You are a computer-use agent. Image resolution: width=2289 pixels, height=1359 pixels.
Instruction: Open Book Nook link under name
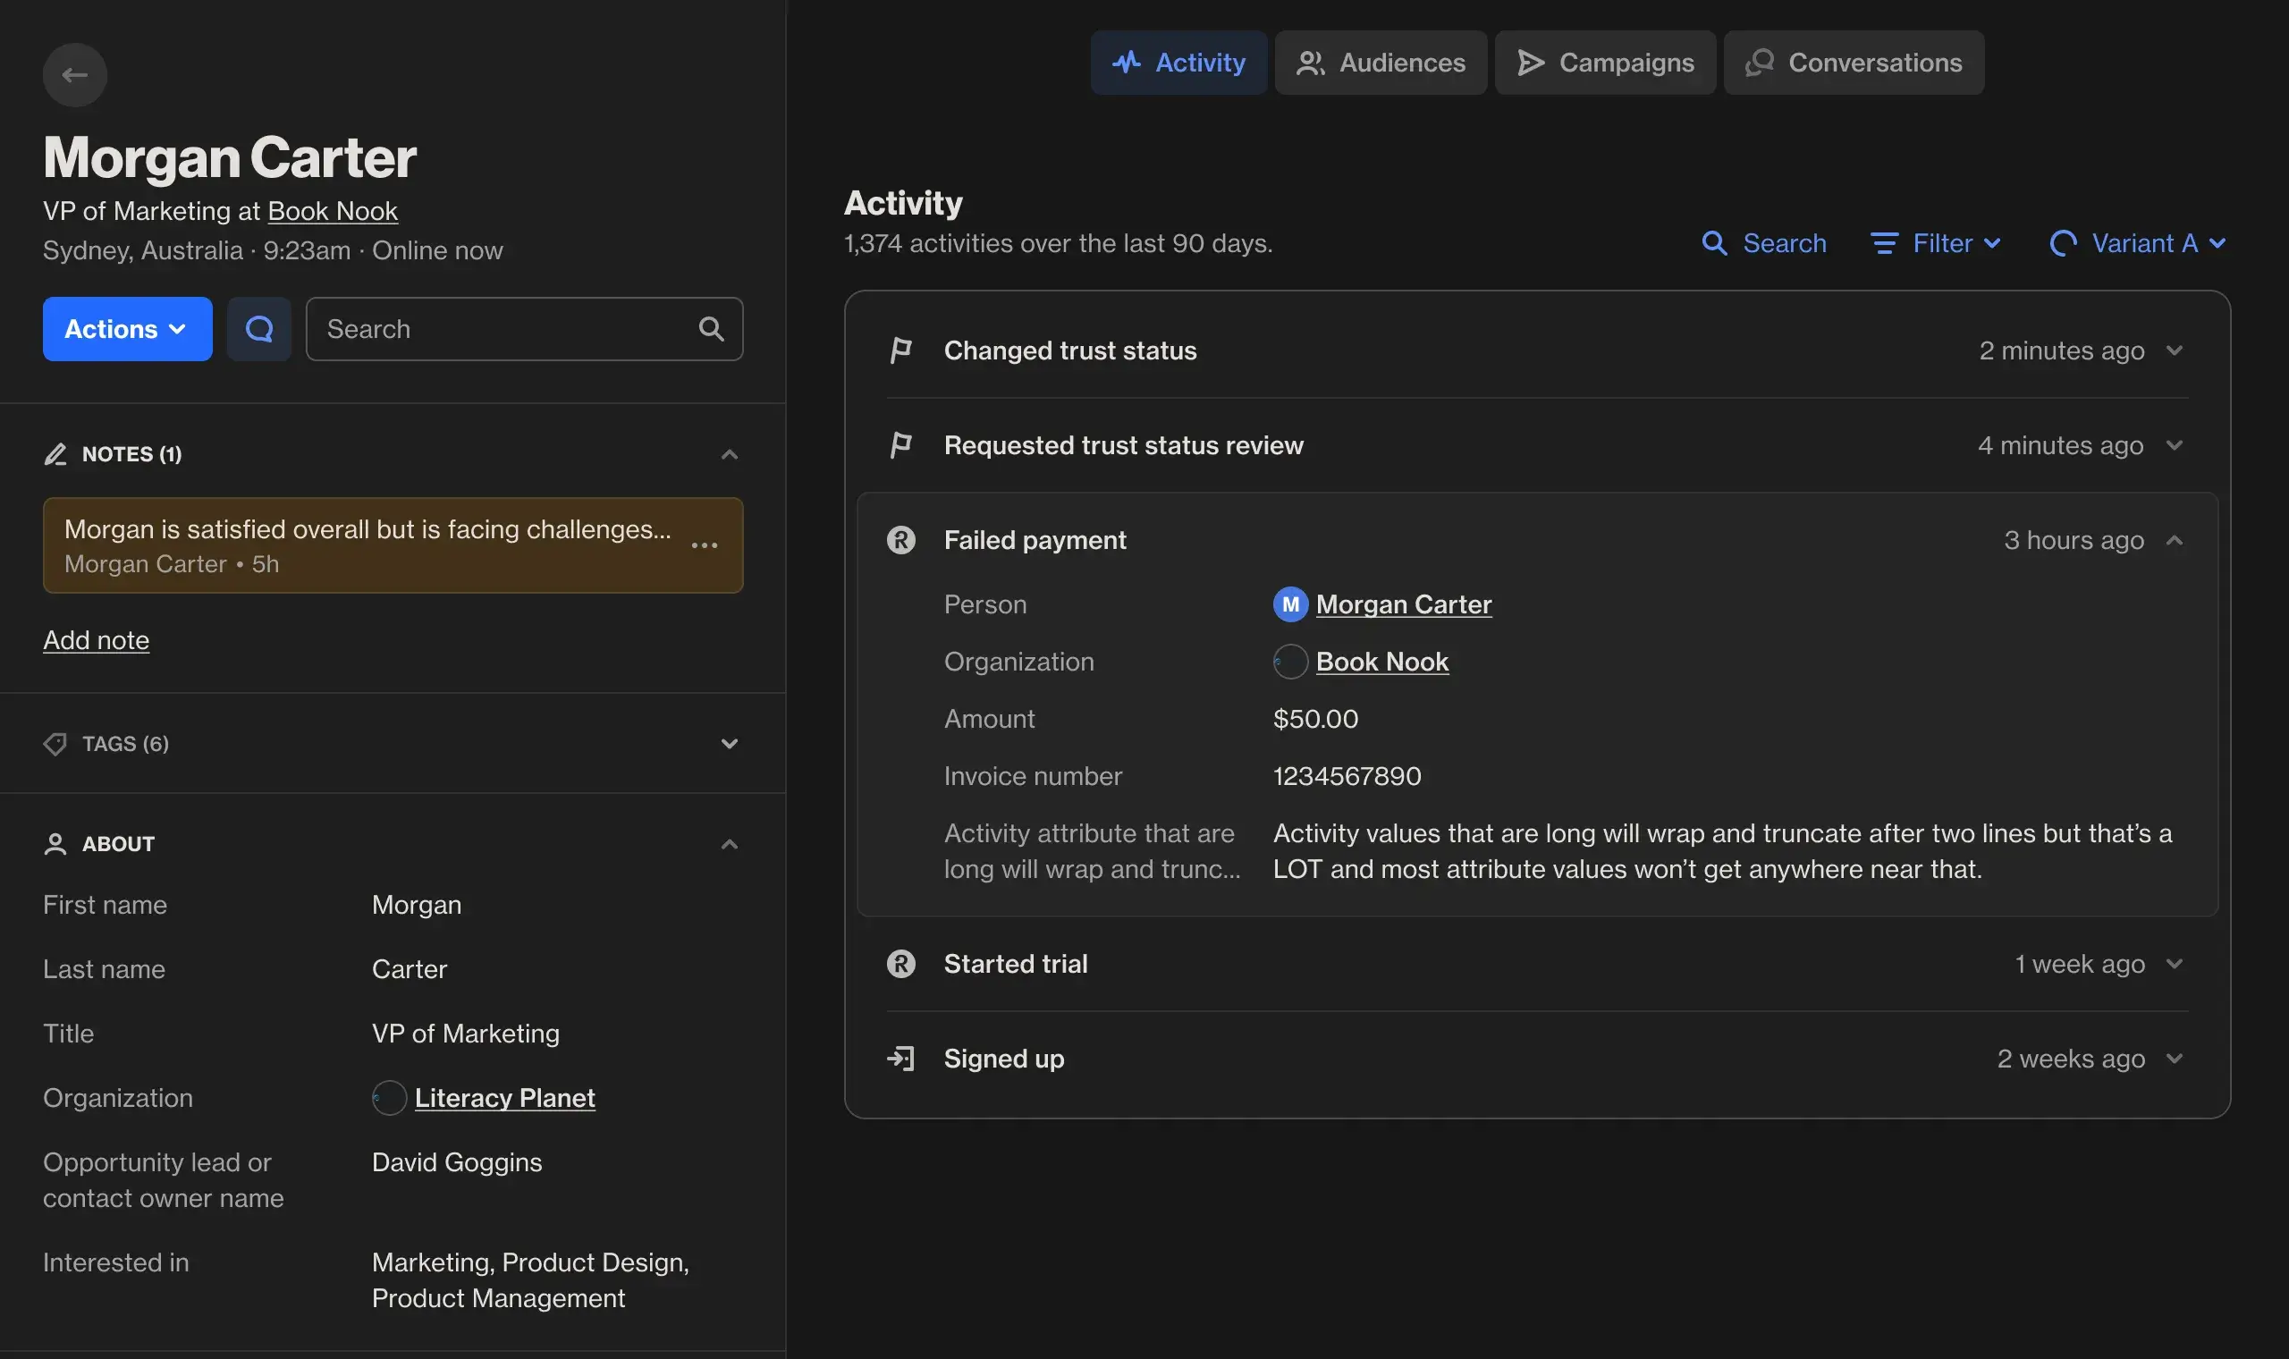[333, 211]
